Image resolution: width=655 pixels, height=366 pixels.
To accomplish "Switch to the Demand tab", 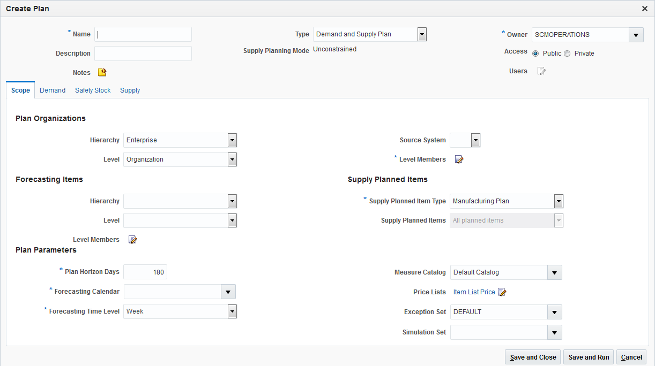I will pos(53,90).
